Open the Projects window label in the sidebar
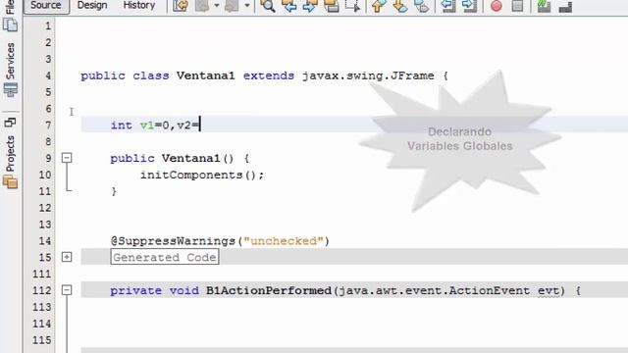 [10, 154]
